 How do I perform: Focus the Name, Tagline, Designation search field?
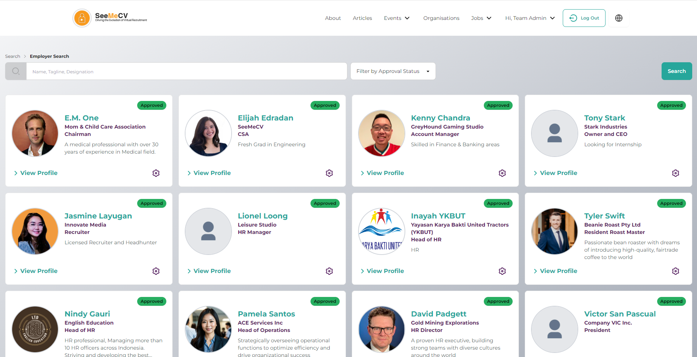point(187,71)
